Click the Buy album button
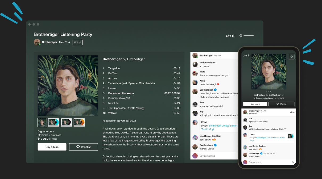 click(52, 147)
